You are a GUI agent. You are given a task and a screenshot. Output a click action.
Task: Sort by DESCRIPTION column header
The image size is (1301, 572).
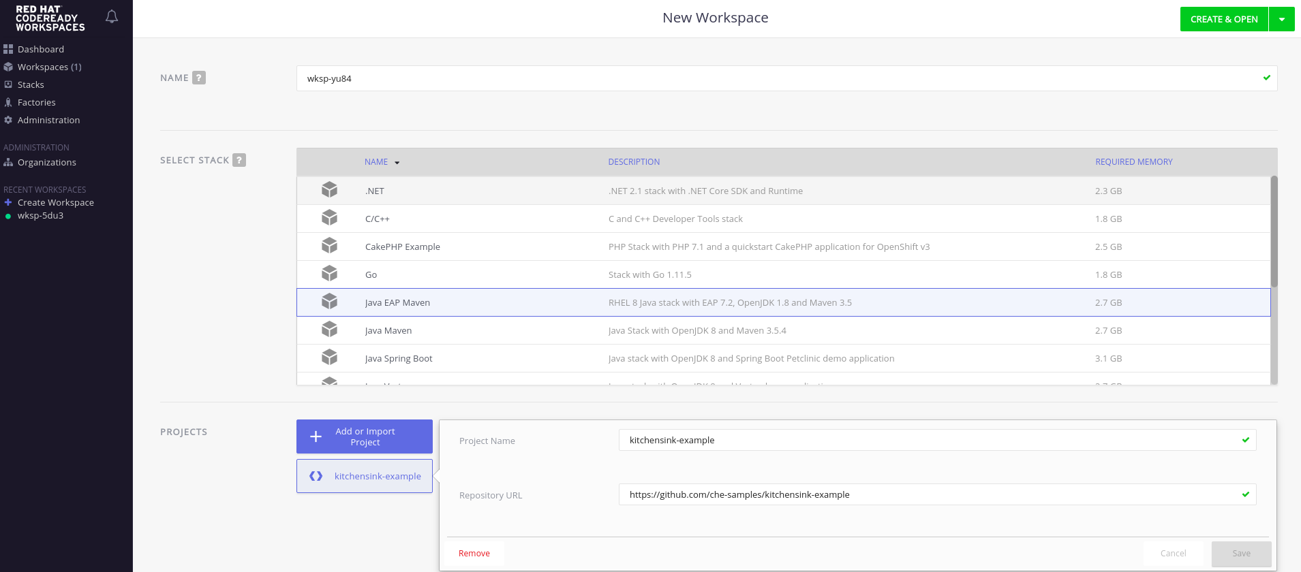(634, 162)
